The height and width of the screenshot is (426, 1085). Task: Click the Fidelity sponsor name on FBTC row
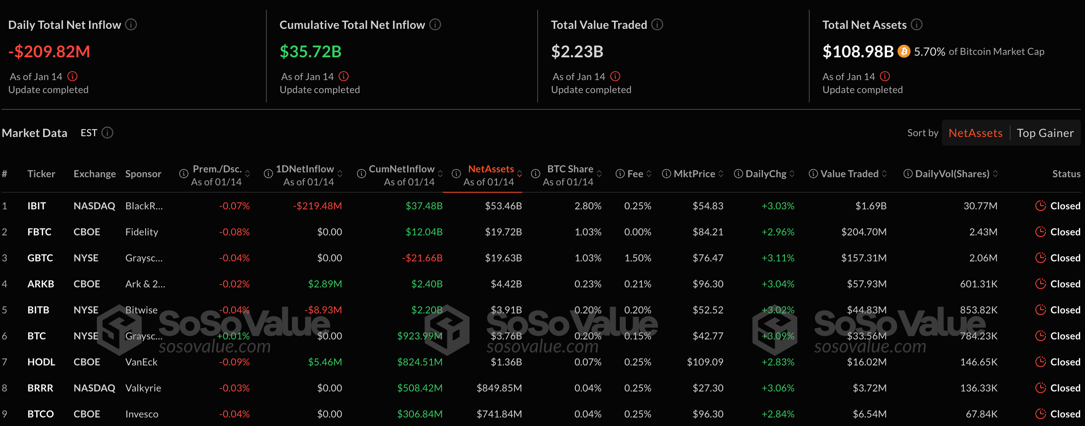(x=142, y=232)
